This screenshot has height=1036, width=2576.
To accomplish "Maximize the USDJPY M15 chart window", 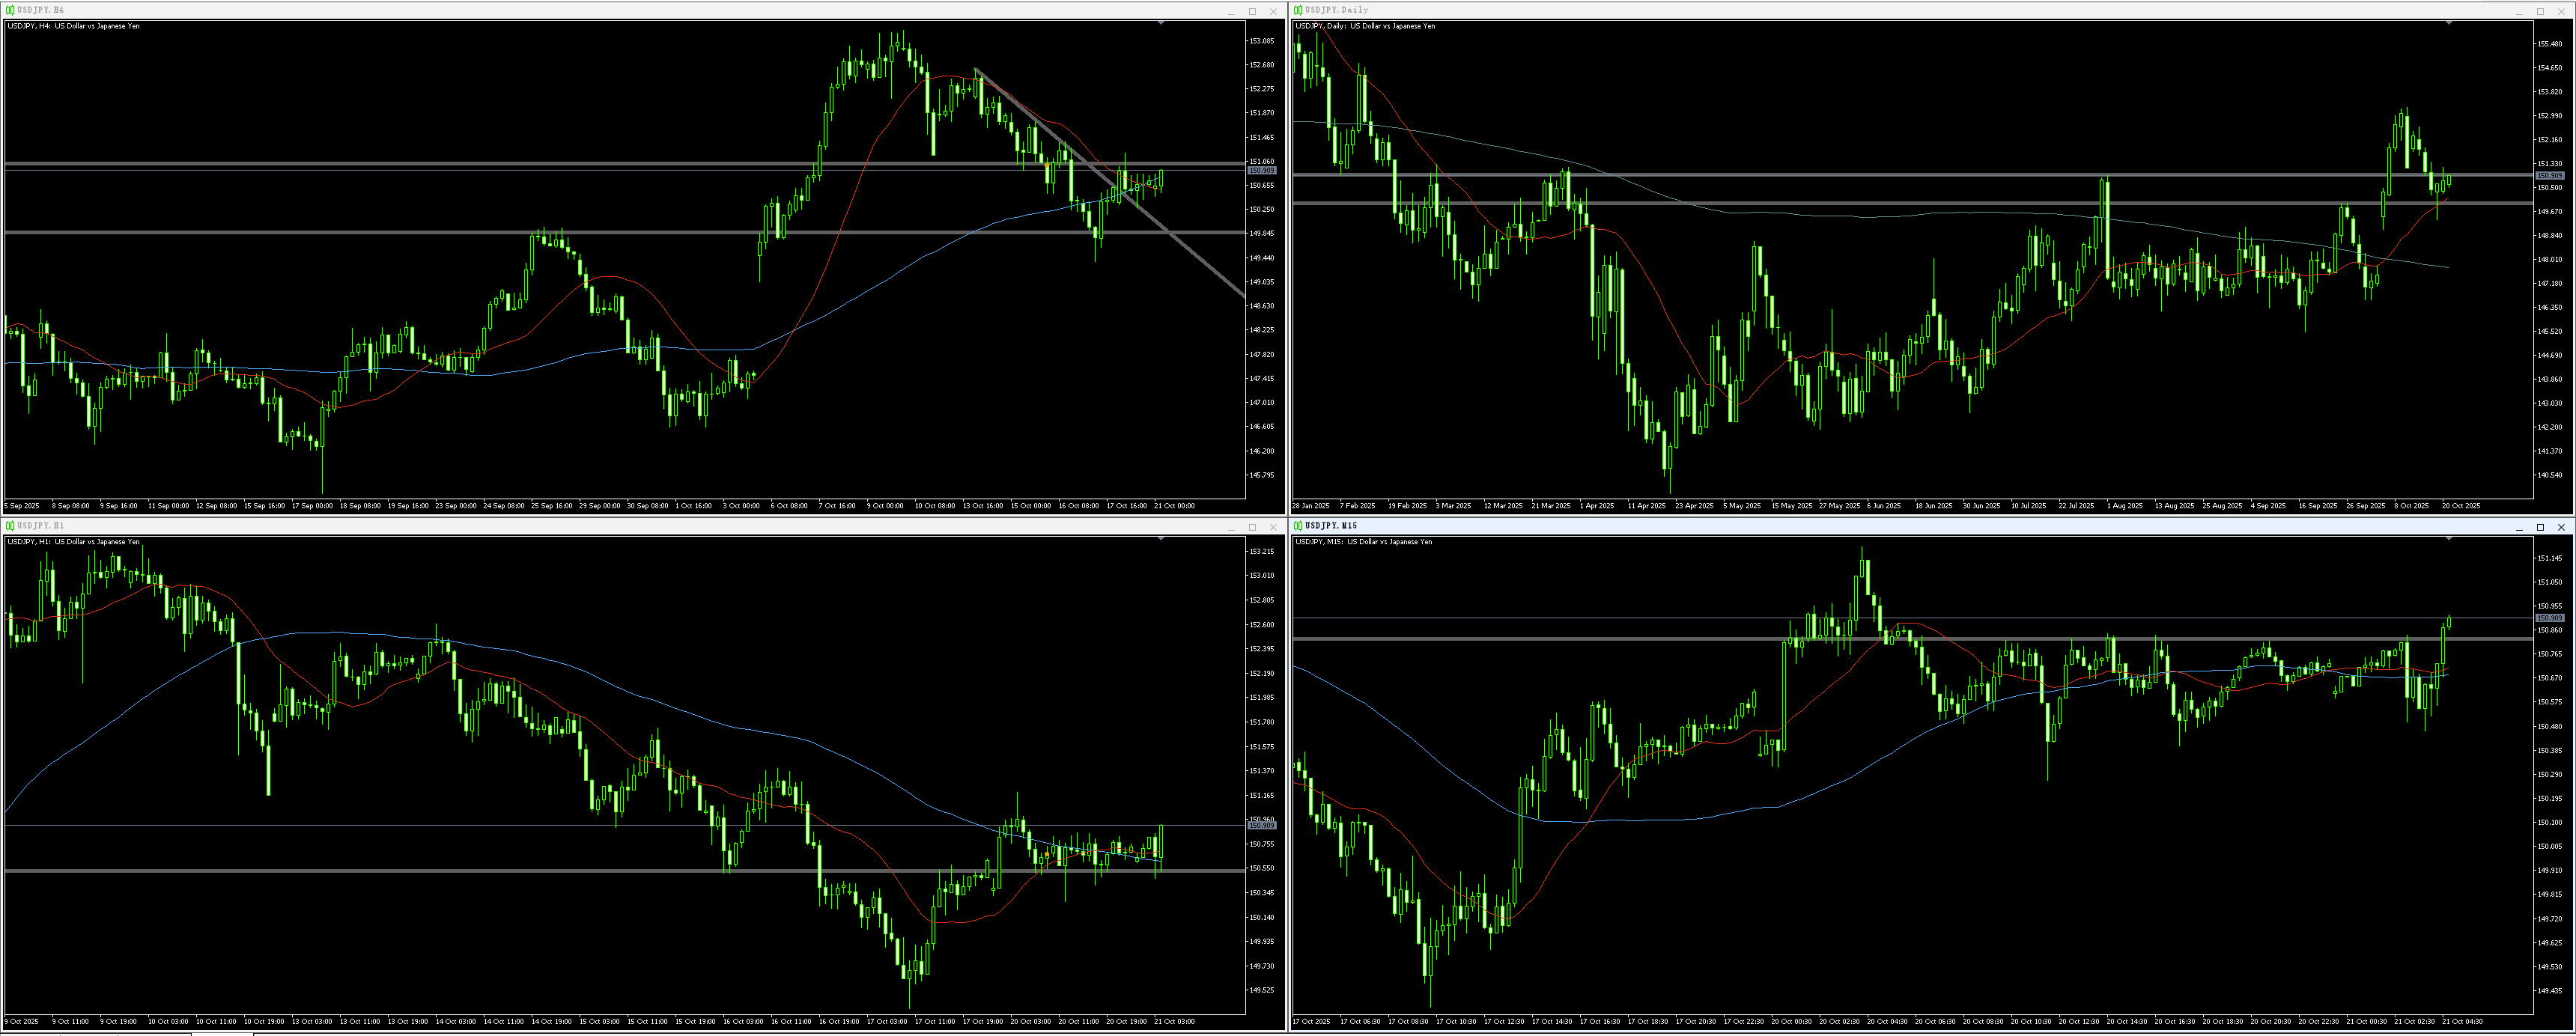I will (2540, 527).
